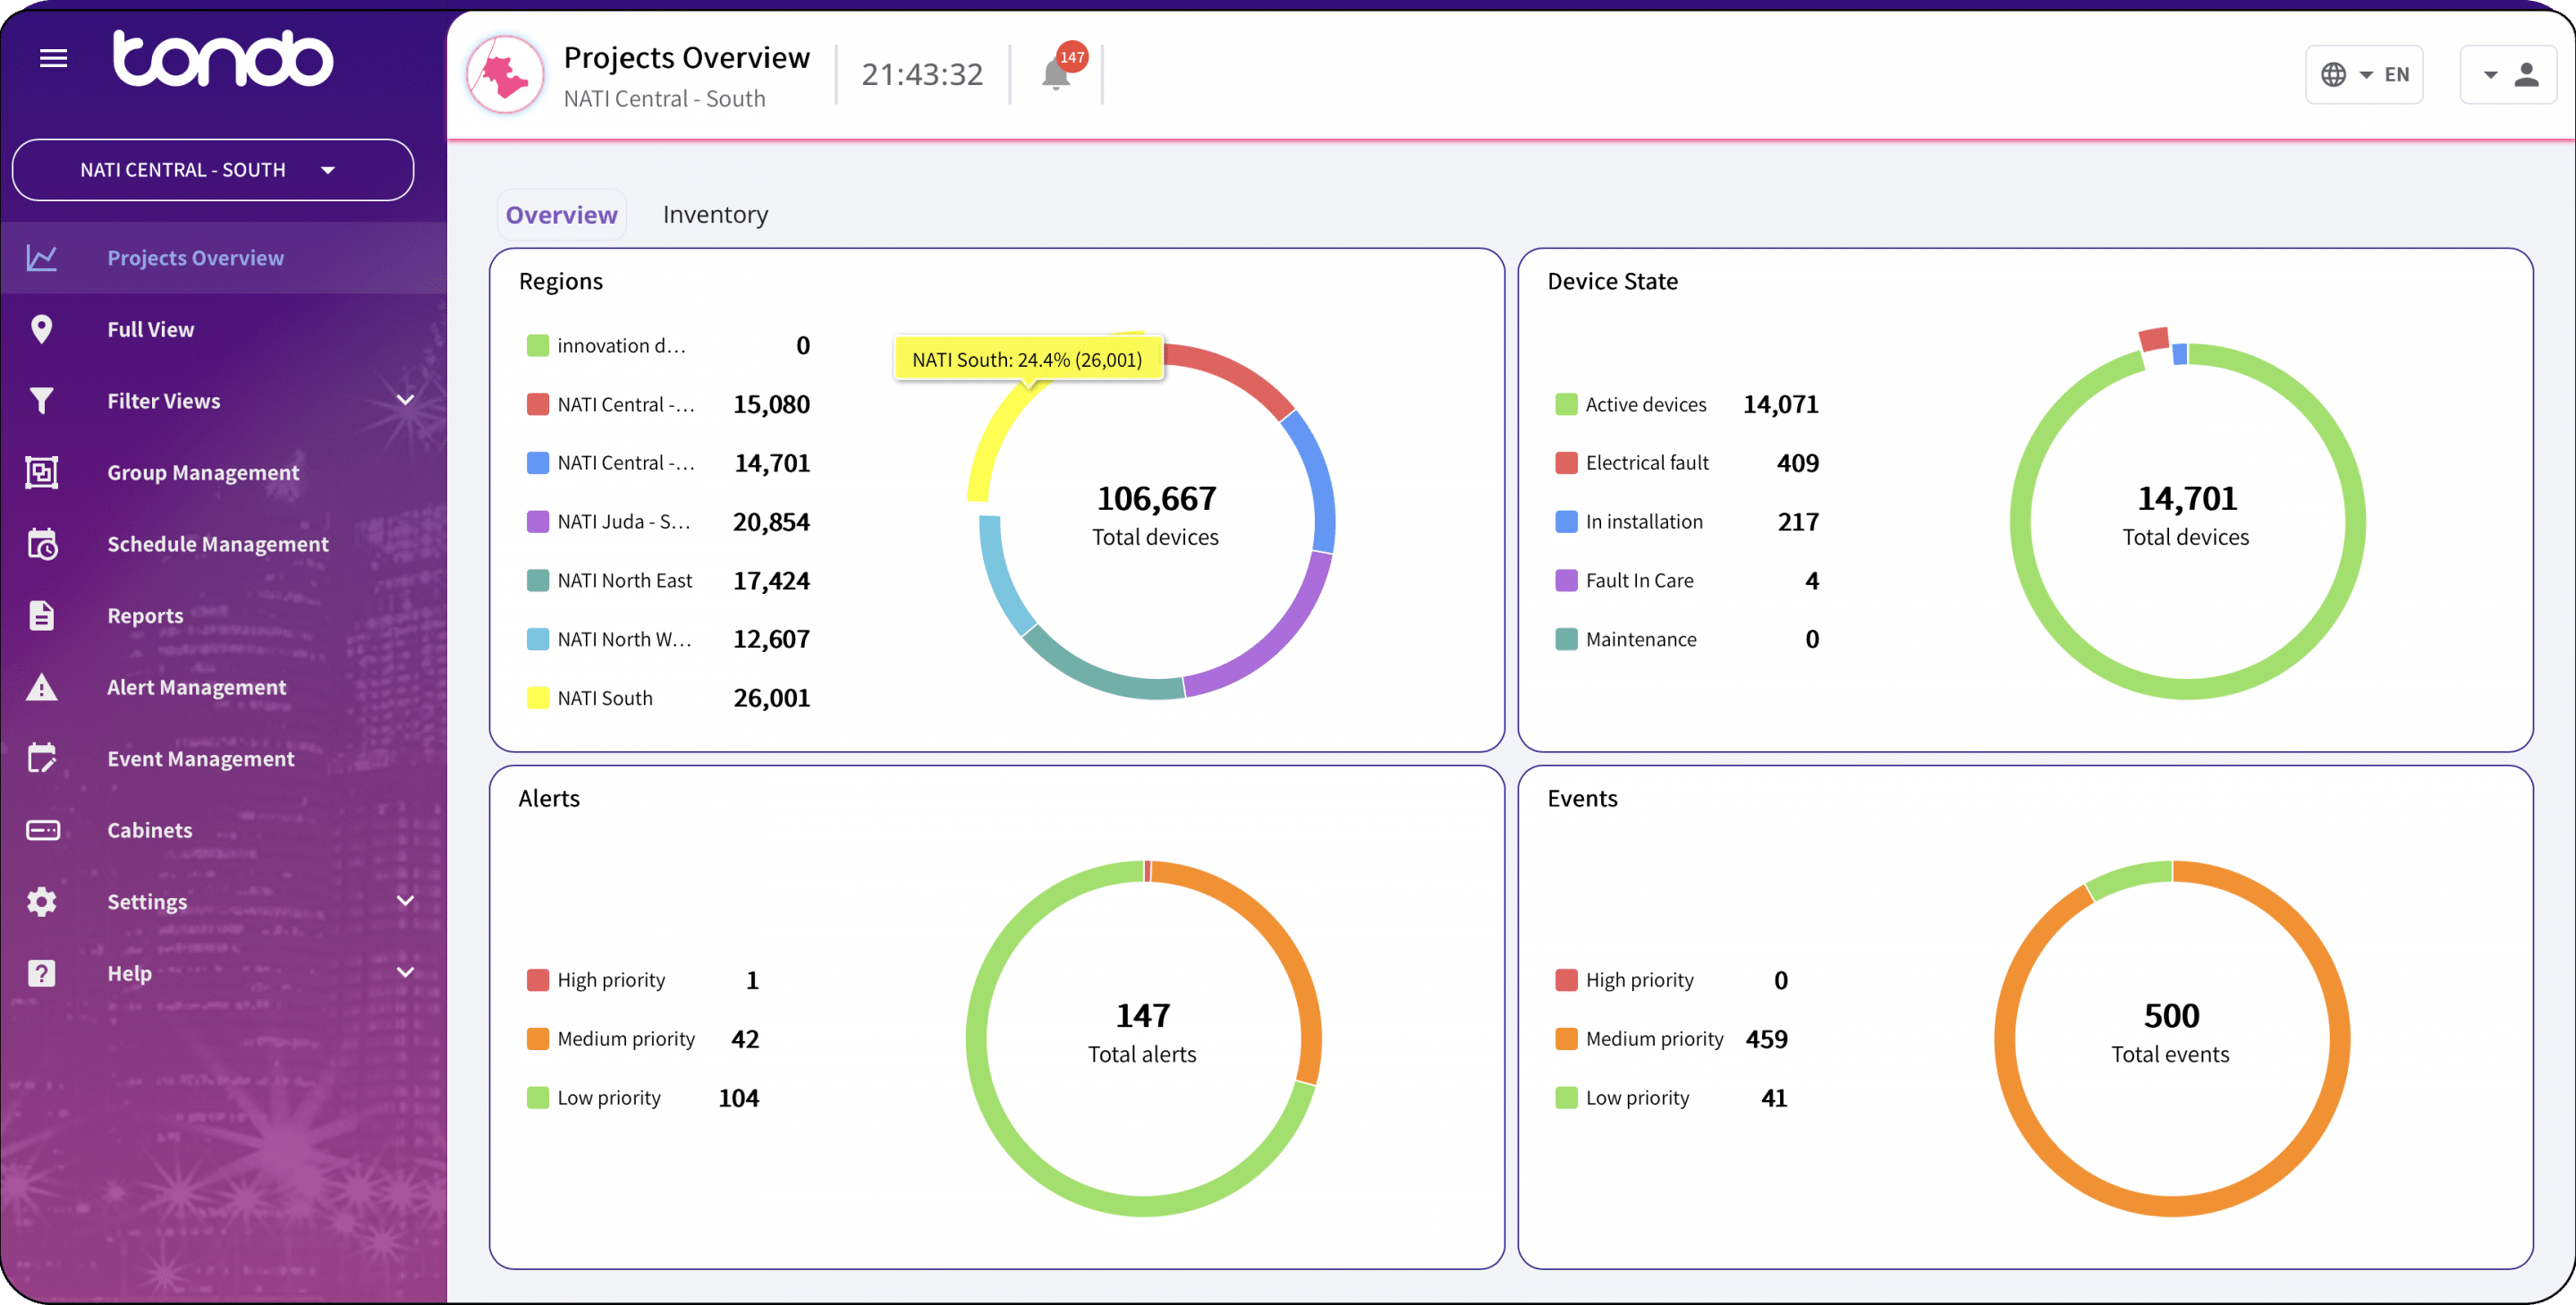Click the NATI North East color swatch
The width and height of the screenshot is (2576, 1305).
tap(537, 581)
